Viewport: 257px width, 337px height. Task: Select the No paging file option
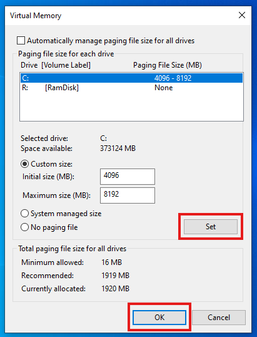pos(24,227)
